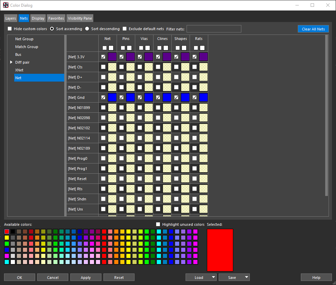Uncheck the Net checkbox for 3.3V
This screenshot has width=336, height=285.
(x=103, y=57)
